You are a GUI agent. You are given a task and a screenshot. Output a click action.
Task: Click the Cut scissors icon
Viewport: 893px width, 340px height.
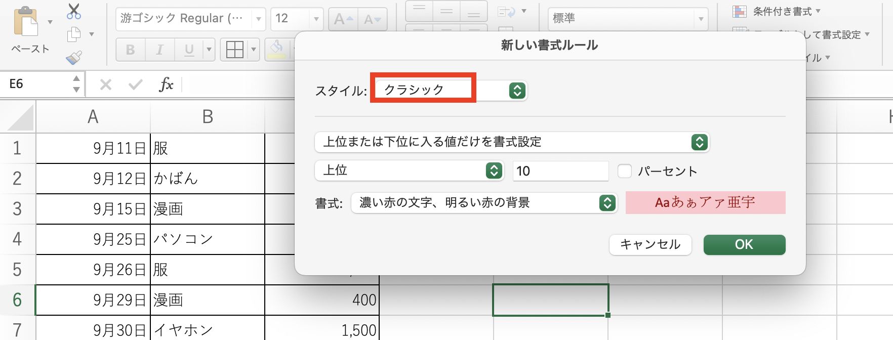pyautogui.click(x=74, y=11)
